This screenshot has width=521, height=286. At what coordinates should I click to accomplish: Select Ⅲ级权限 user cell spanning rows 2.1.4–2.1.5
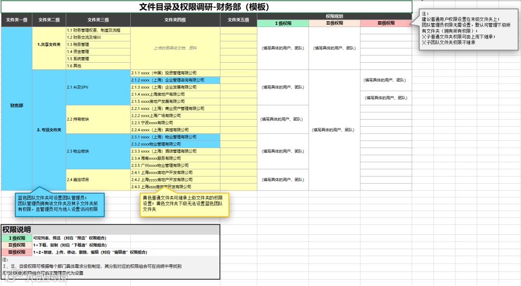386,98
